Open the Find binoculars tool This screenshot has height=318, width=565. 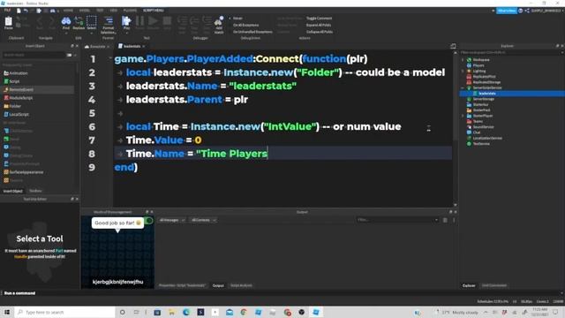pos(66,21)
